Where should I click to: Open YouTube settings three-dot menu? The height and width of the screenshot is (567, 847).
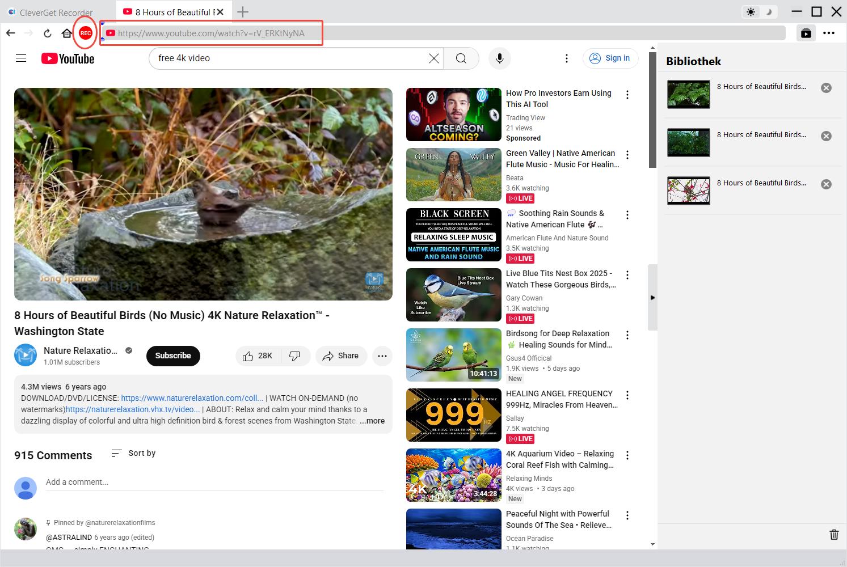coord(566,58)
